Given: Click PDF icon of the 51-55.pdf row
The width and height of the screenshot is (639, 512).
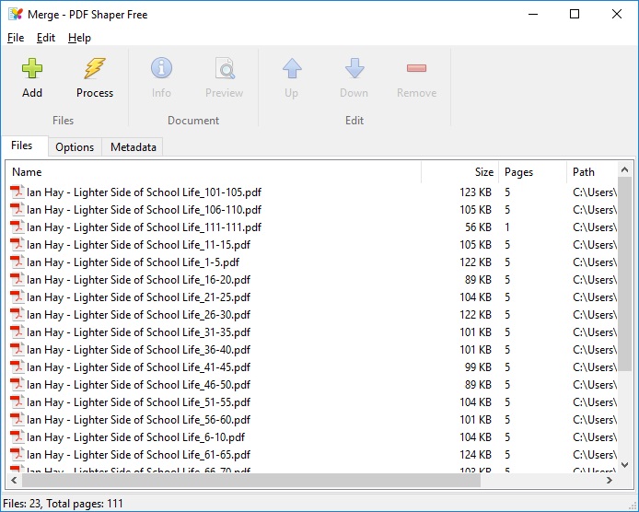Looking at the screenshot, I should (x=17, y=402).
